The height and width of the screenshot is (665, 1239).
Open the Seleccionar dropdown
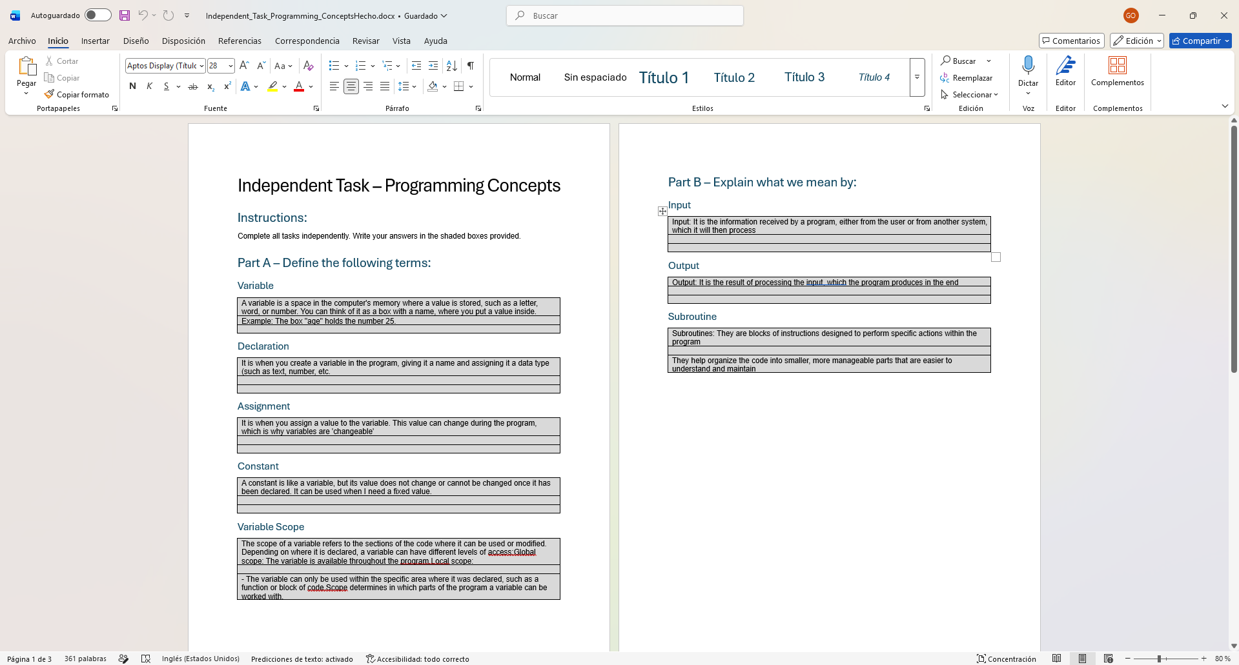[x=970, y=95]
